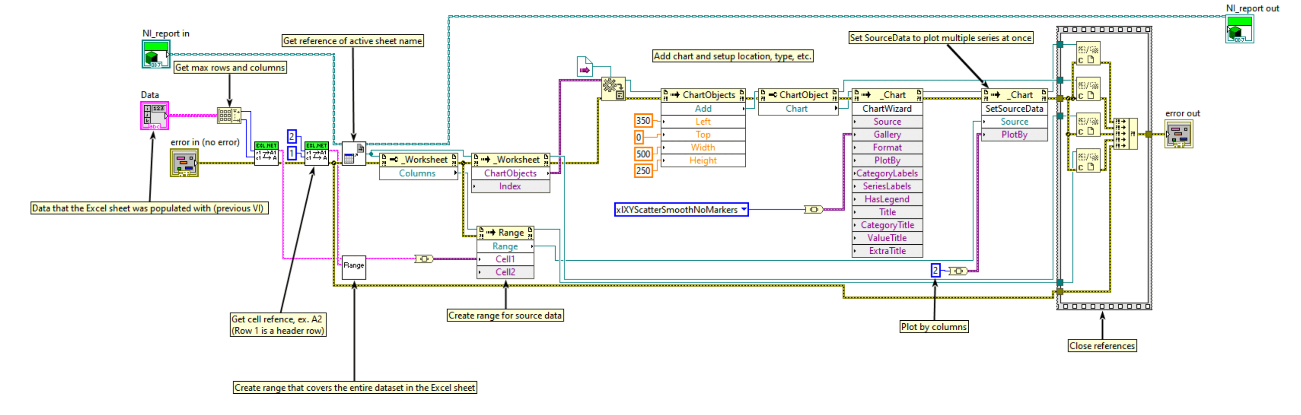This screenshot has height=415, width=1301.
Task: Click the Left parameter row
Action: tap(703, 122)
